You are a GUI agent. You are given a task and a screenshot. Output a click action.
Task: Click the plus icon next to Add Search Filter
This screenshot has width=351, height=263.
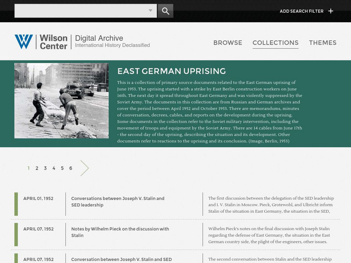pos(331,11)
